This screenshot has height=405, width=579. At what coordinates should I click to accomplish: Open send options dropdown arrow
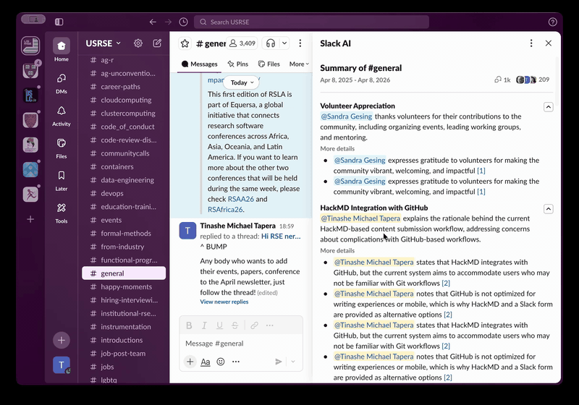click(x=293, y=362)
